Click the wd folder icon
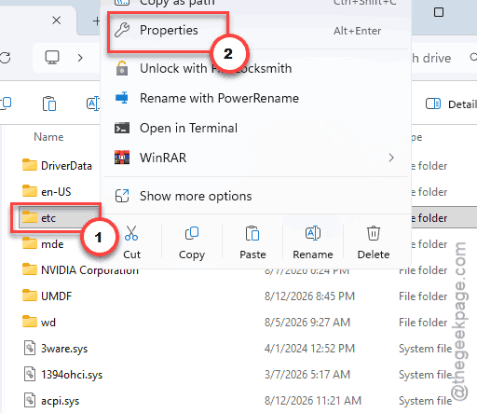This screenshot has width=477, height=413. coord(30,322)
